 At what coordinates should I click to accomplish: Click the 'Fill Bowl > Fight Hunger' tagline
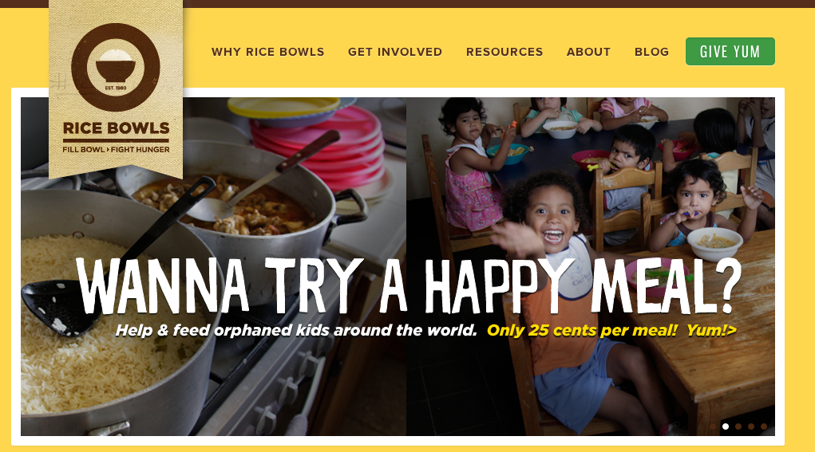116,149
